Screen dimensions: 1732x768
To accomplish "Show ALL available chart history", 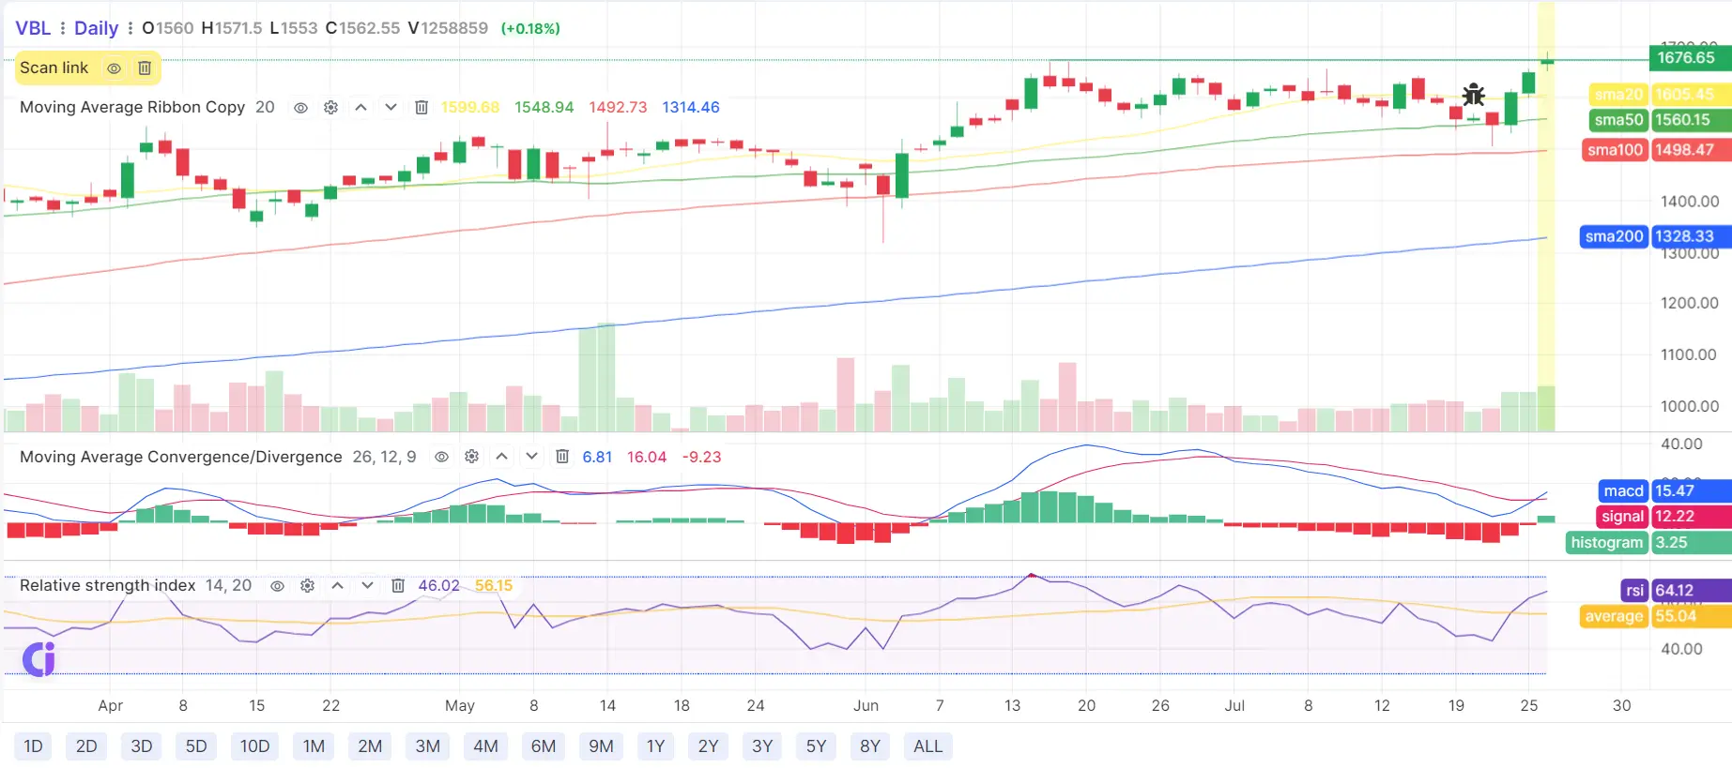I will tap(927, 746).
